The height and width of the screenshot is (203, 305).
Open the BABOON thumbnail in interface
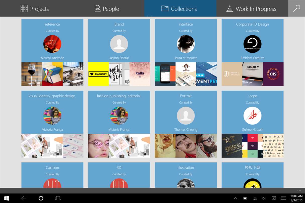[x=186, y=74]
